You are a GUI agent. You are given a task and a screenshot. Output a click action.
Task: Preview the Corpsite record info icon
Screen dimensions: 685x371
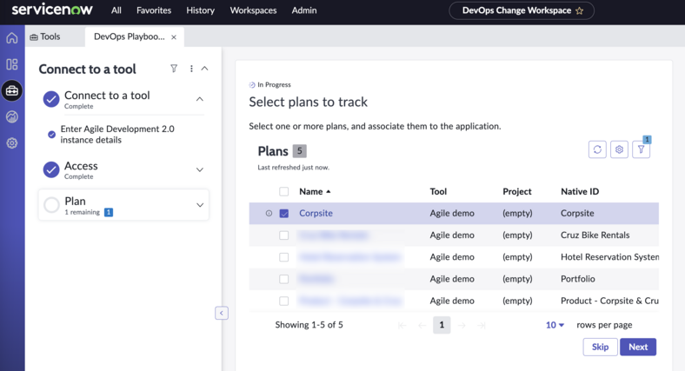[x=269, y=213]
